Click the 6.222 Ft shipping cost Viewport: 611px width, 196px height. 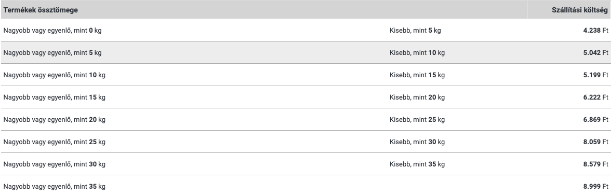(595, 97)
